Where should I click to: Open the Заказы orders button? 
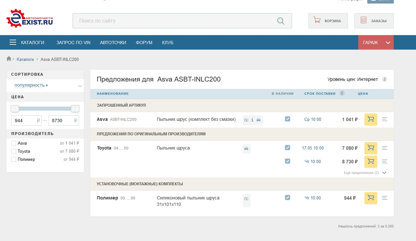point(374,21)
